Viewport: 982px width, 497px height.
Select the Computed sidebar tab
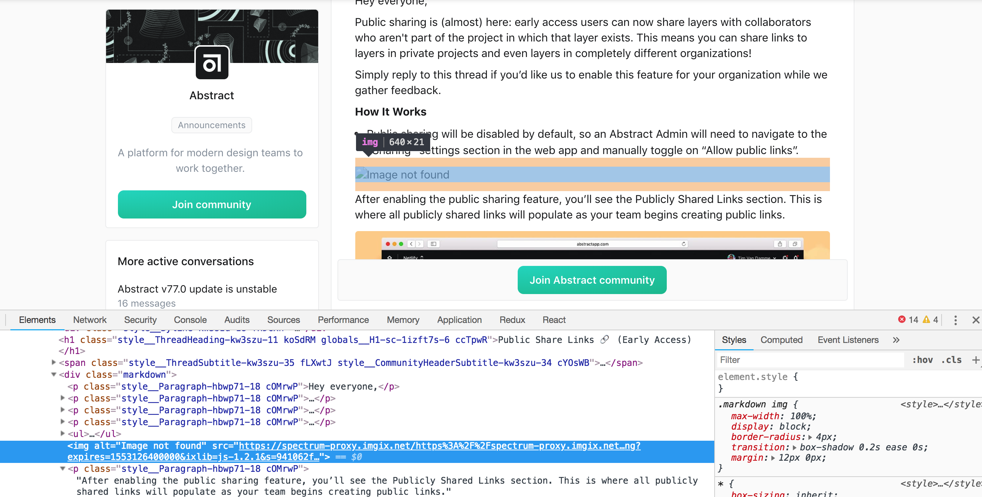click(781, 340)
